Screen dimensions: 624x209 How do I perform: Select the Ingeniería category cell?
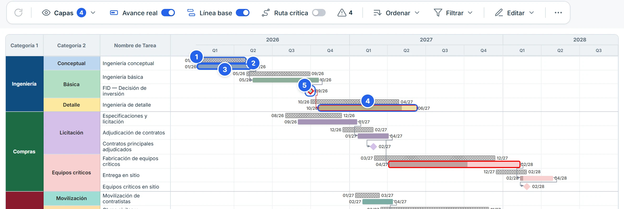[x=24, y=84]
